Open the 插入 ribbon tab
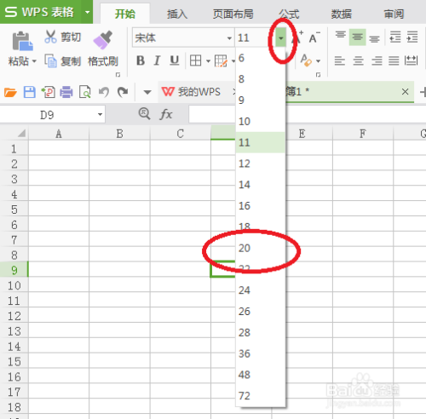Viewport: 426px width, 419px height. coord(177,14)
